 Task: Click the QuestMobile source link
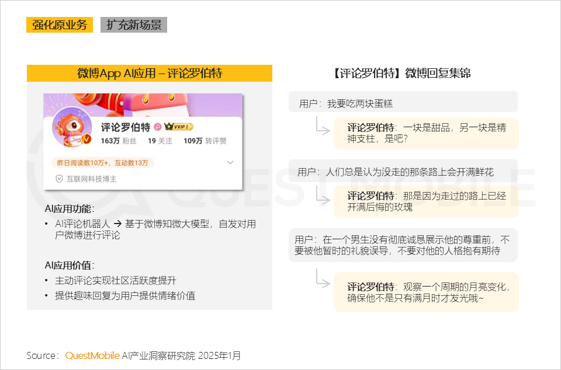click(x=92, y=356)
